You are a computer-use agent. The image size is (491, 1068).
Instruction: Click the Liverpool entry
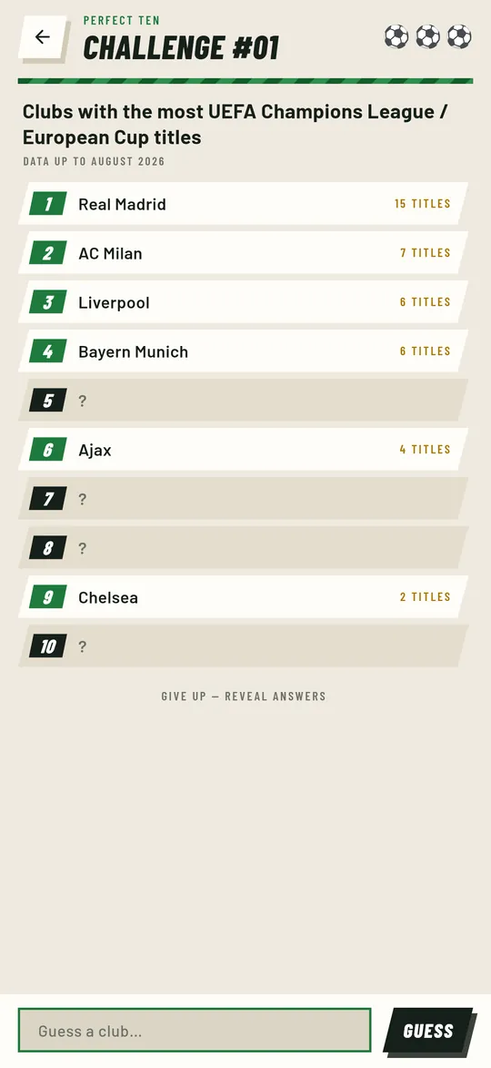coord(114,302)
